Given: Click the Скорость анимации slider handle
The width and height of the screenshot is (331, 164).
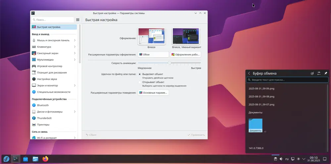Looking at the screenshot, I should pyautogui.click(x=169, y=63).
